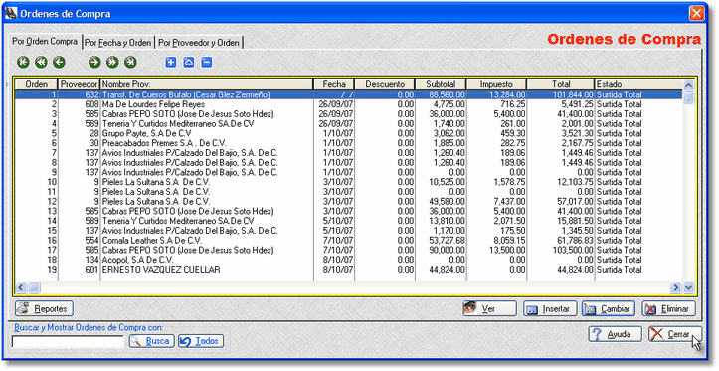719x371 pixels.
Task: Select order 16 Comala Leather row
Action: tap(348, 241)
